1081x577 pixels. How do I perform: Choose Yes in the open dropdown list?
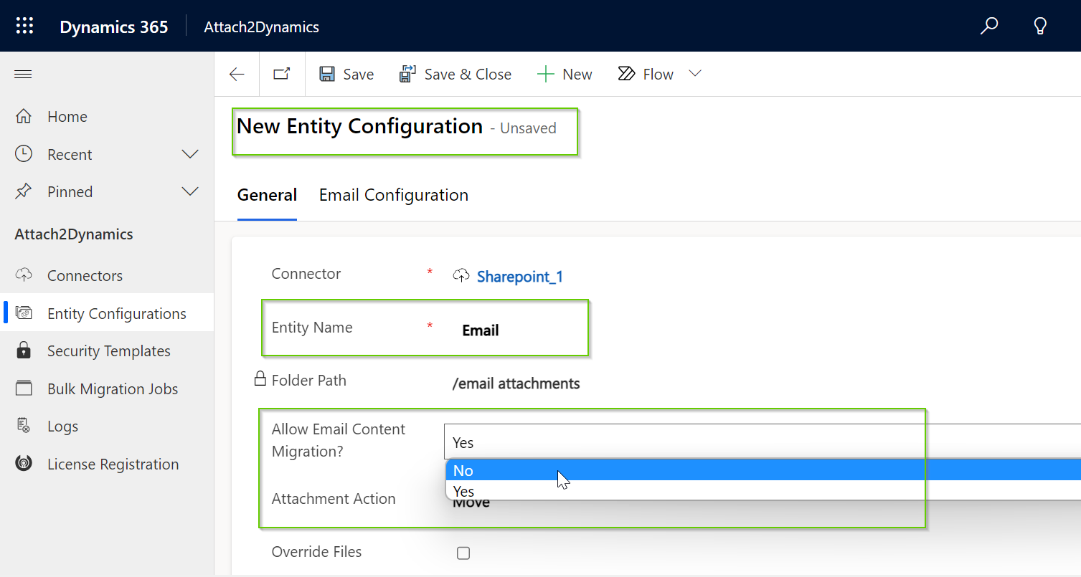click(463, 491)
